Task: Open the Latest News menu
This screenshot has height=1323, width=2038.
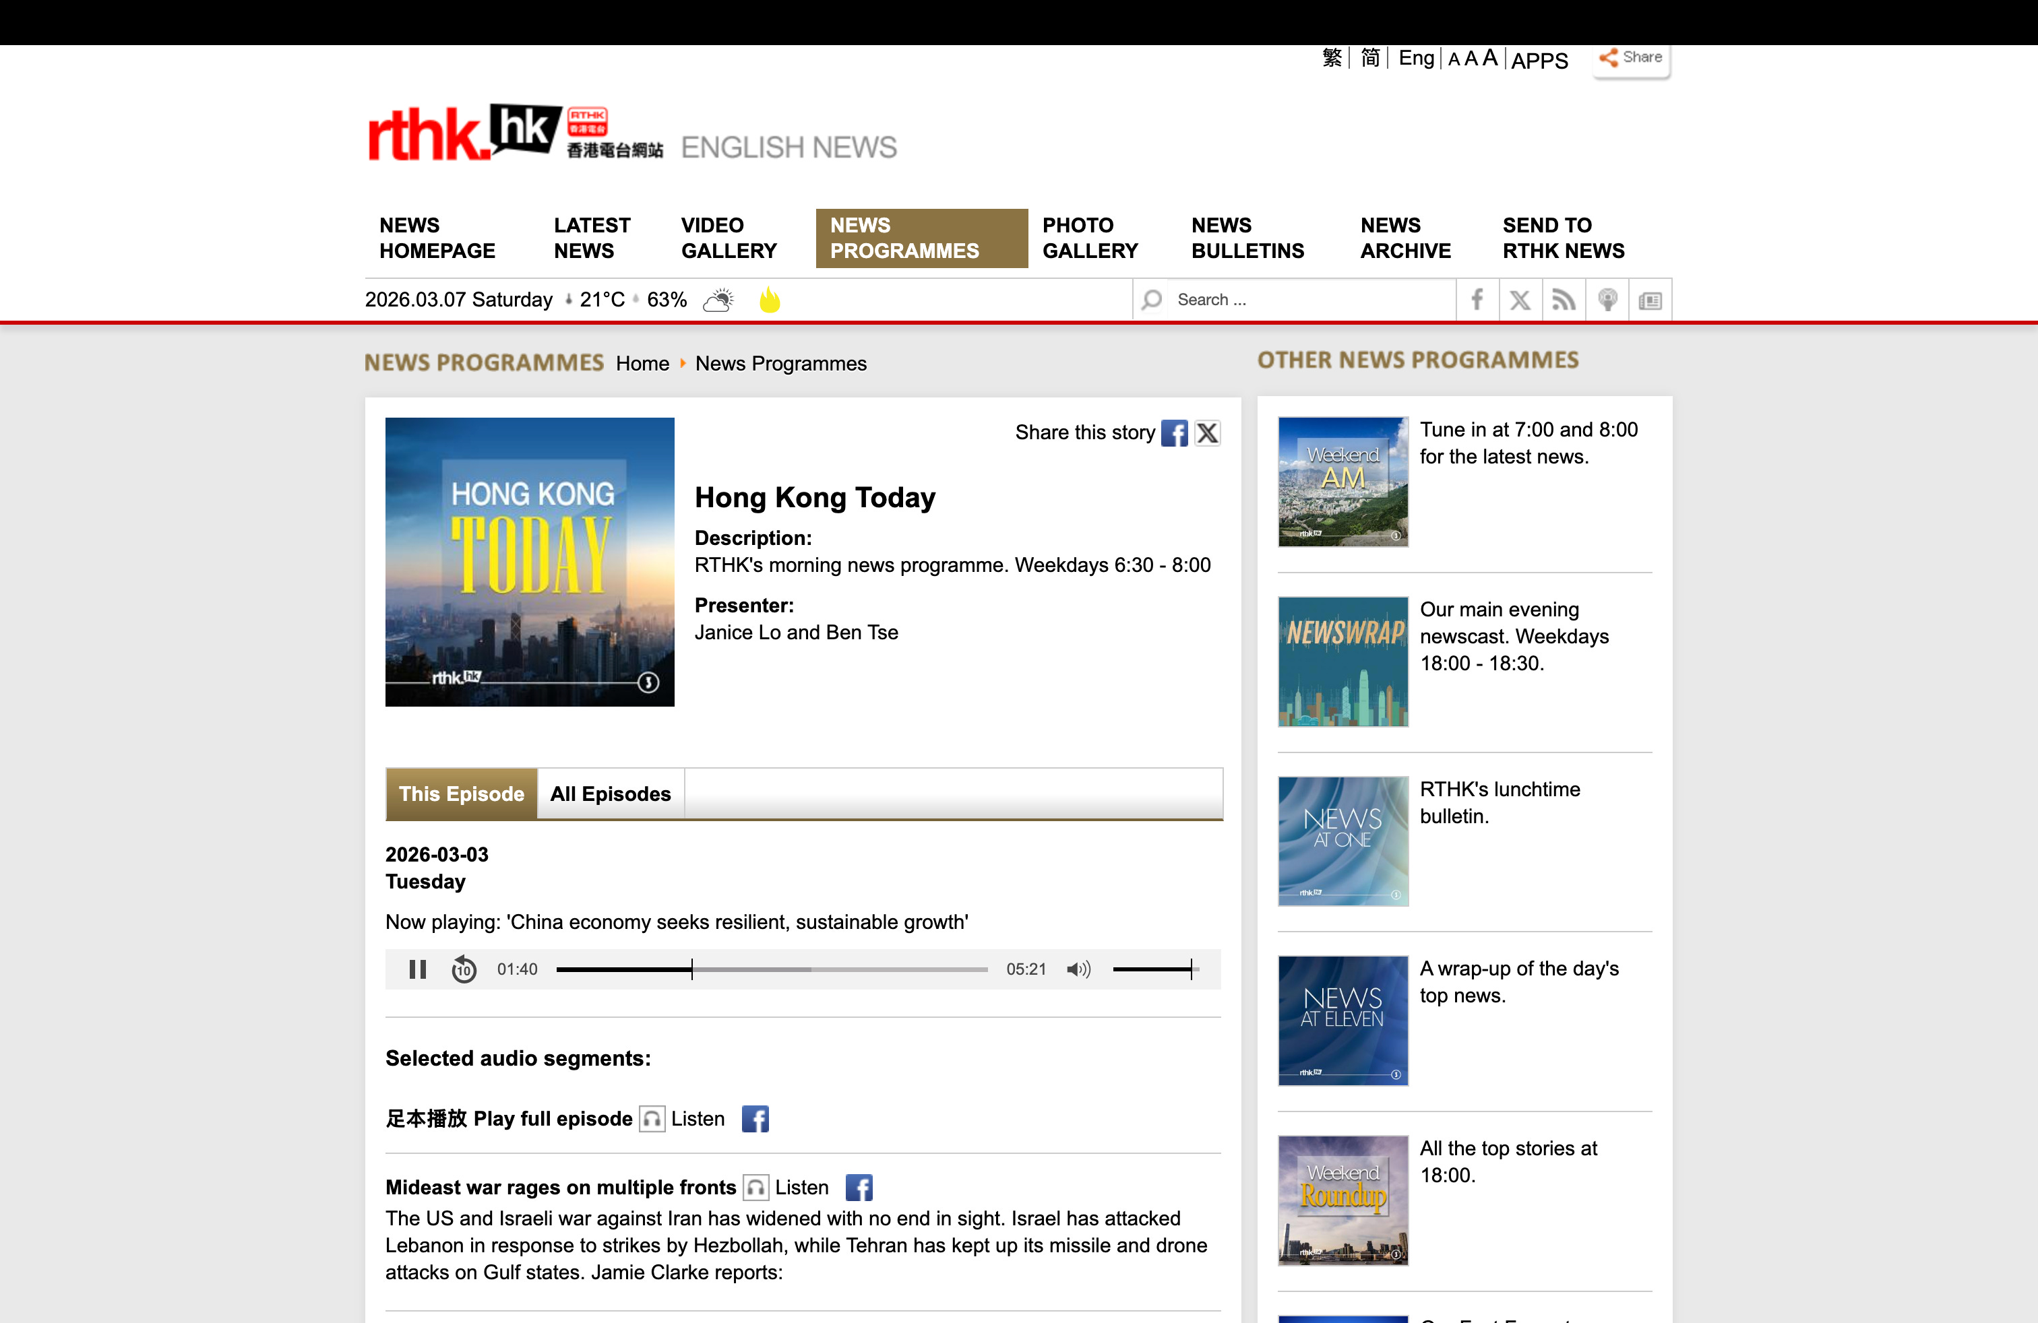Action: pos(592,238)
